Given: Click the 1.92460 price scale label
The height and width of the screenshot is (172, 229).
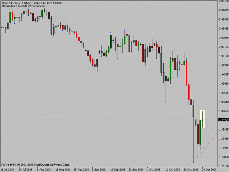Looking at the screenshot, I should tap(224, 84).
